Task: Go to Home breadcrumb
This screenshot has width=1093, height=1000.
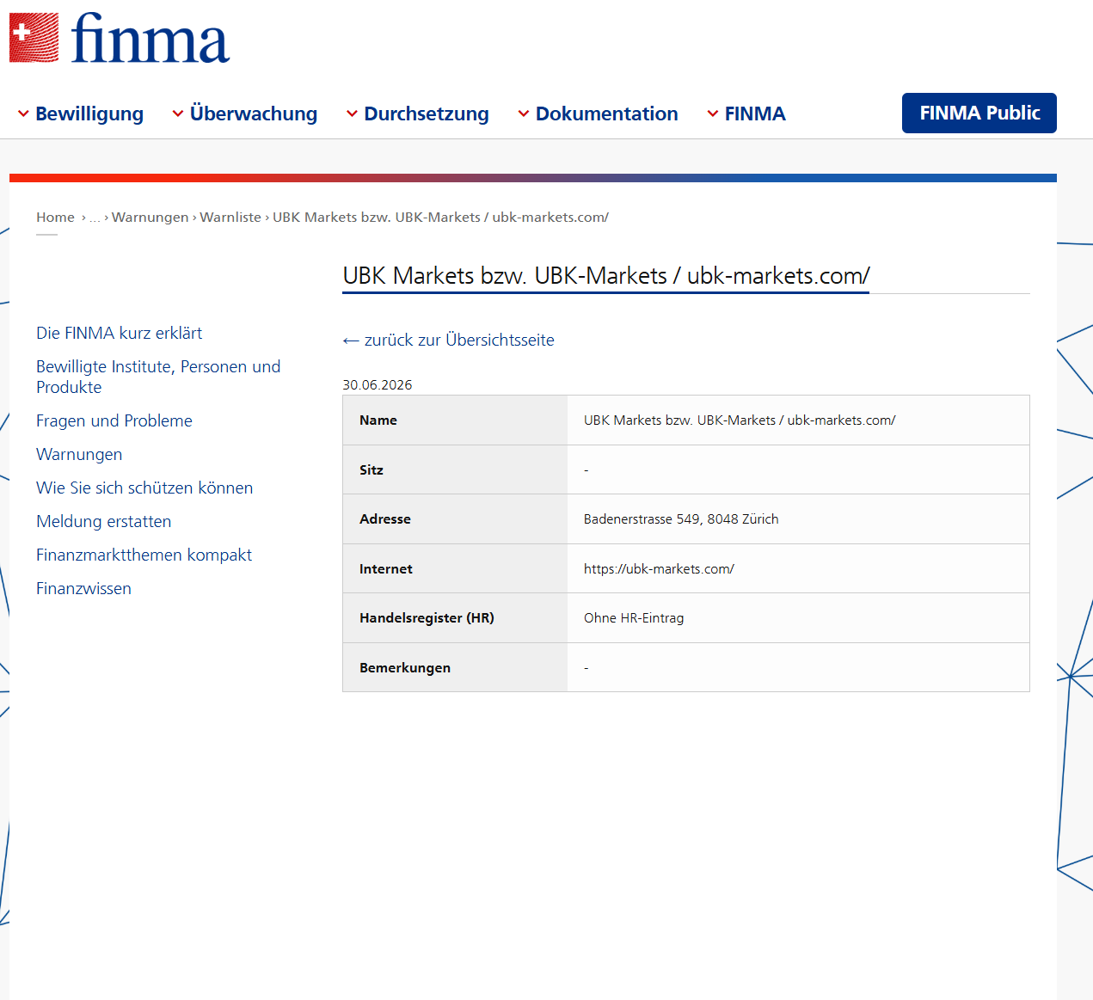Action: pyautogui.click(x=55, y=218)
